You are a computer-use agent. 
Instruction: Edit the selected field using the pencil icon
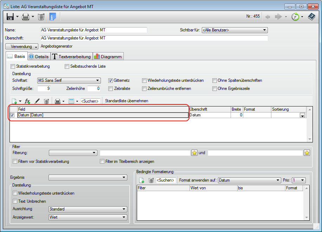point(37,101)
